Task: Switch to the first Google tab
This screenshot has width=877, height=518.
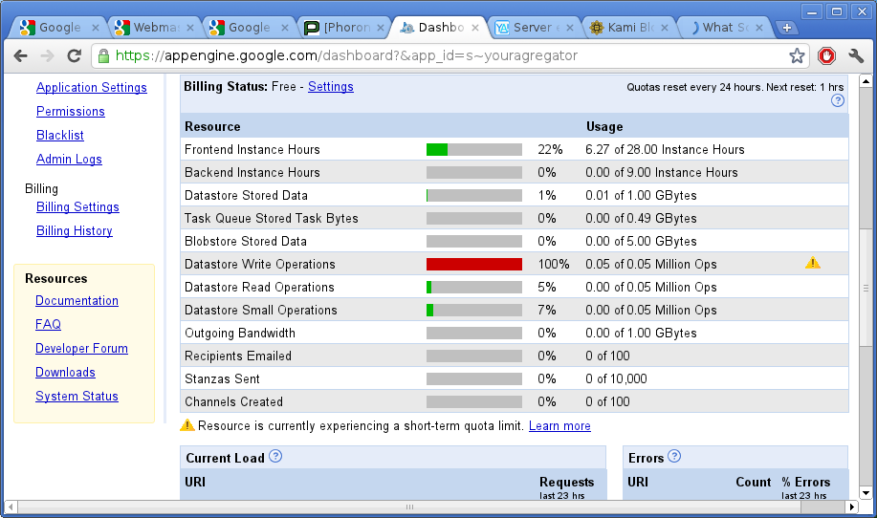Action: click(x=54, y=28)
